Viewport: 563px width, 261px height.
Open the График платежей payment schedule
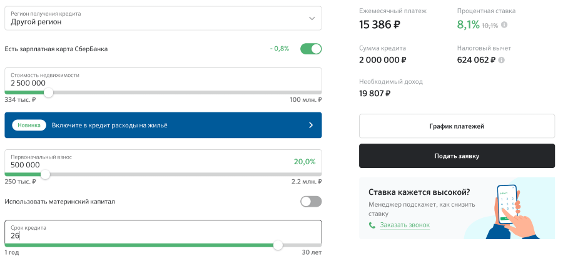[457, 126]
